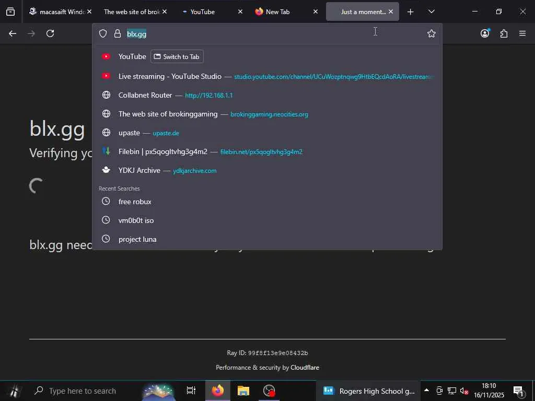Open upaste suggestion
The width and height of the screenshot is (535, 401).
pos(267,133)
